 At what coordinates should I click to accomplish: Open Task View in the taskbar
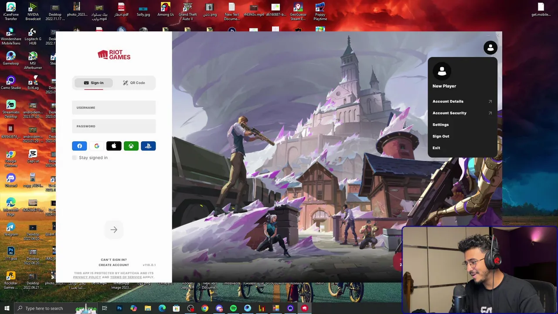[105, 308]
